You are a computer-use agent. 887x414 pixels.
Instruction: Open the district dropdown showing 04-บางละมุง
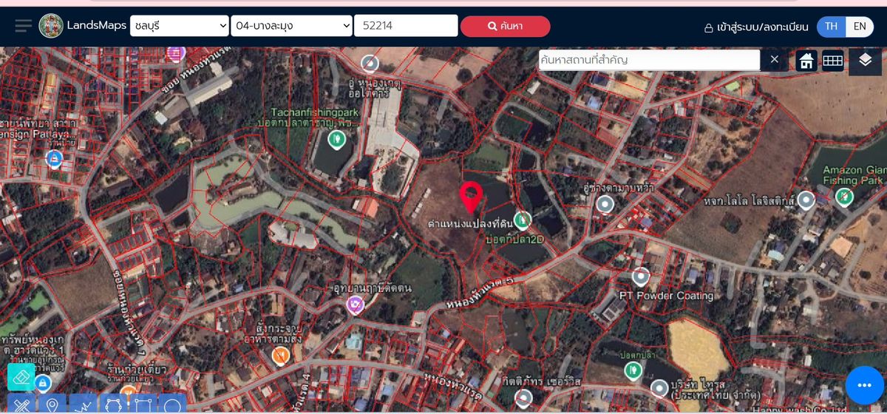pyautogui.click(x=291, y=26)
